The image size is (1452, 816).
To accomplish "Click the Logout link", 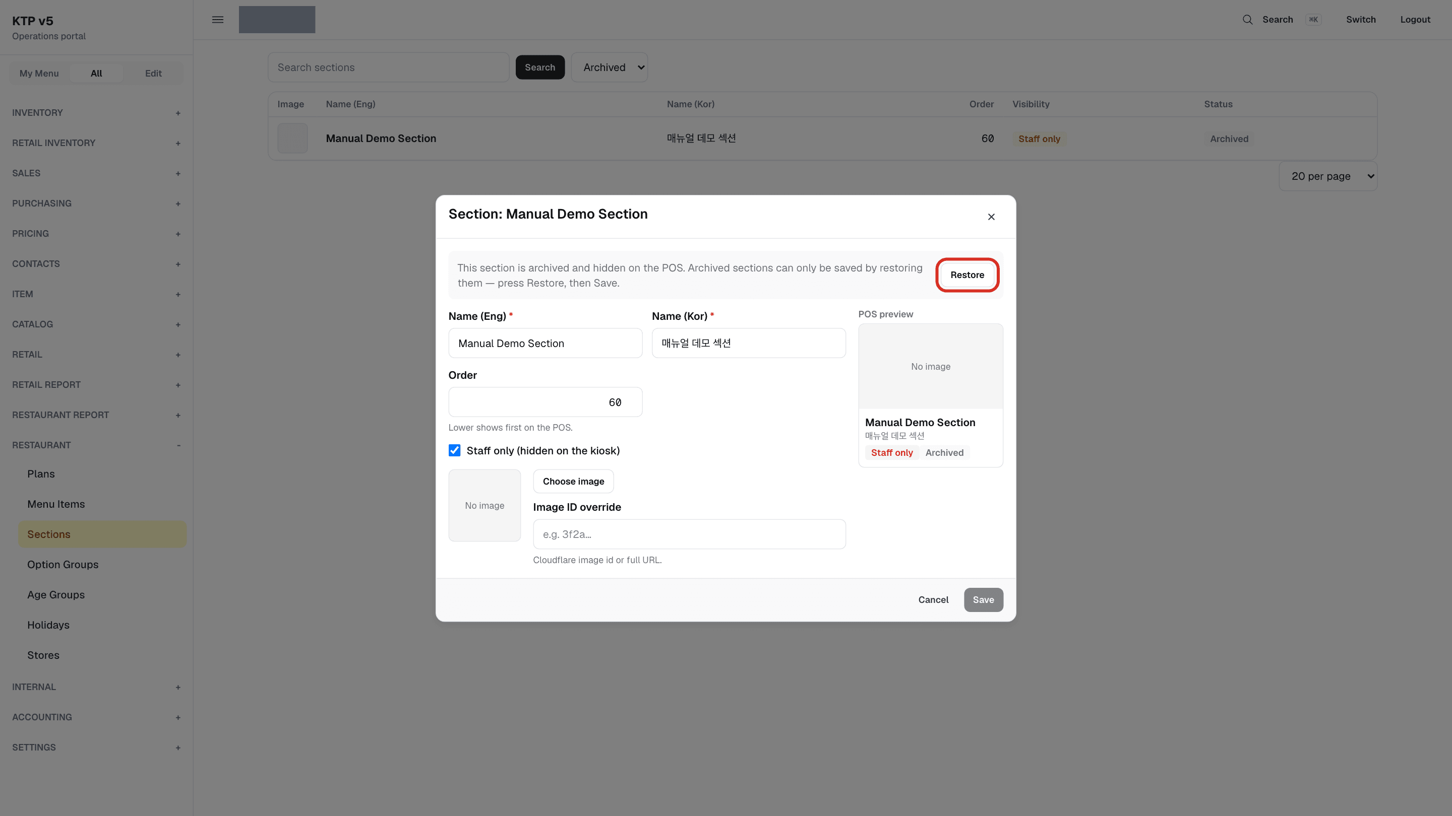I will tap(1415, 20).
